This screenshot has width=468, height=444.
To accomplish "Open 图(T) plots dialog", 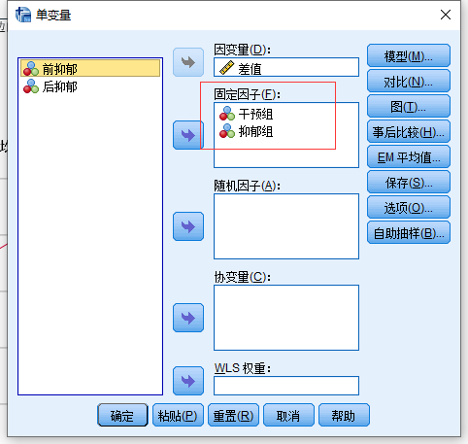I will click(x=409, y=107).
